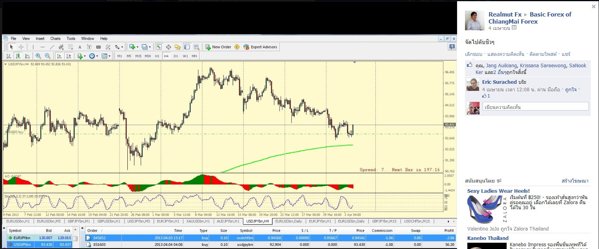This screenshot has height=249, width=599.
Task: Pick the vertical line drawing tool
Action: tap(33, 47)
